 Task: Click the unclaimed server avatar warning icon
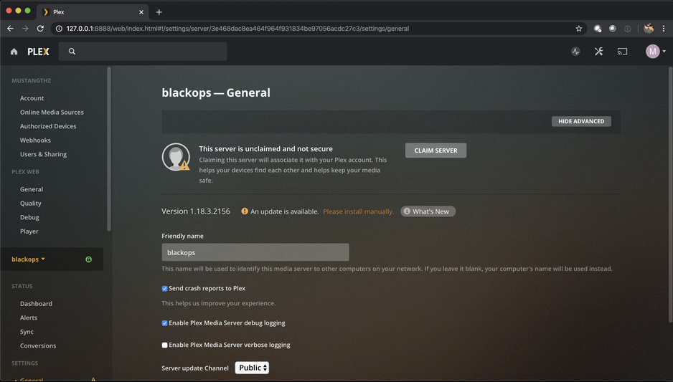coord(176,157)
